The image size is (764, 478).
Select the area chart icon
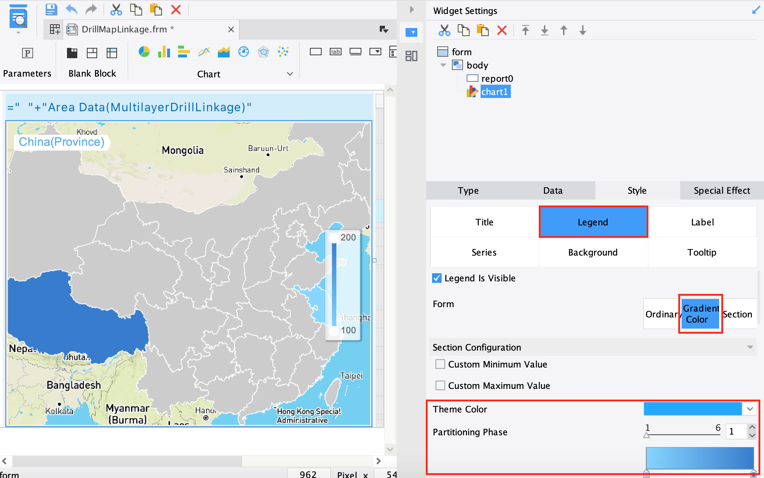tap(223, 52)
